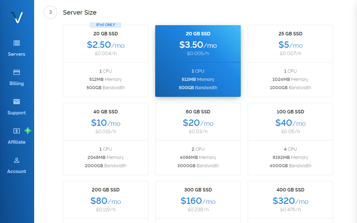Screen dimensions: 357x223
Task: Select the $80/mo 200 GB SSD plan
Action: (x=106, y=201)
